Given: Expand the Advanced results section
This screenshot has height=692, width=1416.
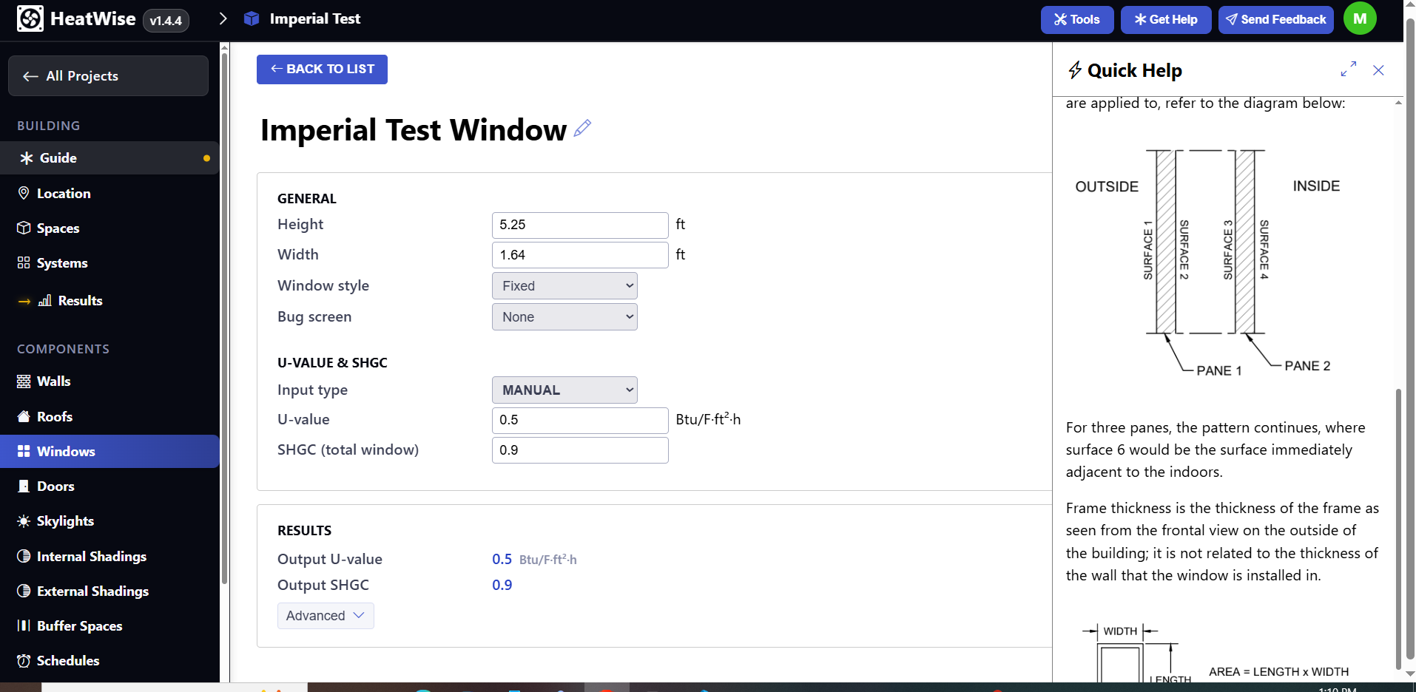Looking at the screenshot, I should click(325, 615).
